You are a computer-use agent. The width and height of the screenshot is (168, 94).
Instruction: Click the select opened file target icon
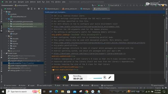click(28, 9)
